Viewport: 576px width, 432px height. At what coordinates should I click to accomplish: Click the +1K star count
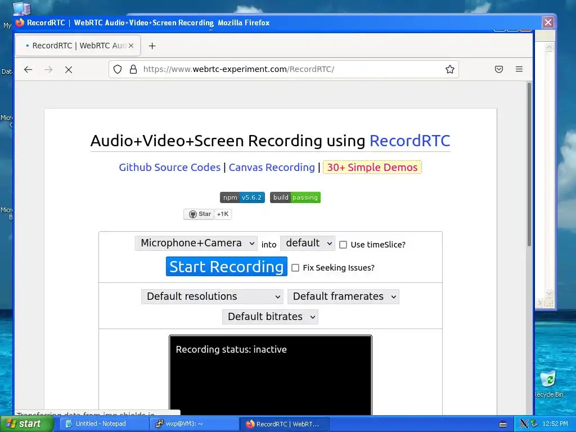pos(223,214)
